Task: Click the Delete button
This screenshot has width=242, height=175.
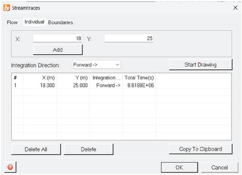Action: coord(89,149)
